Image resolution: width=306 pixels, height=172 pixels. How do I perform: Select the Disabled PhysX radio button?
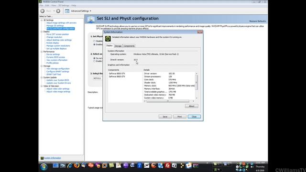coord(95,41)
